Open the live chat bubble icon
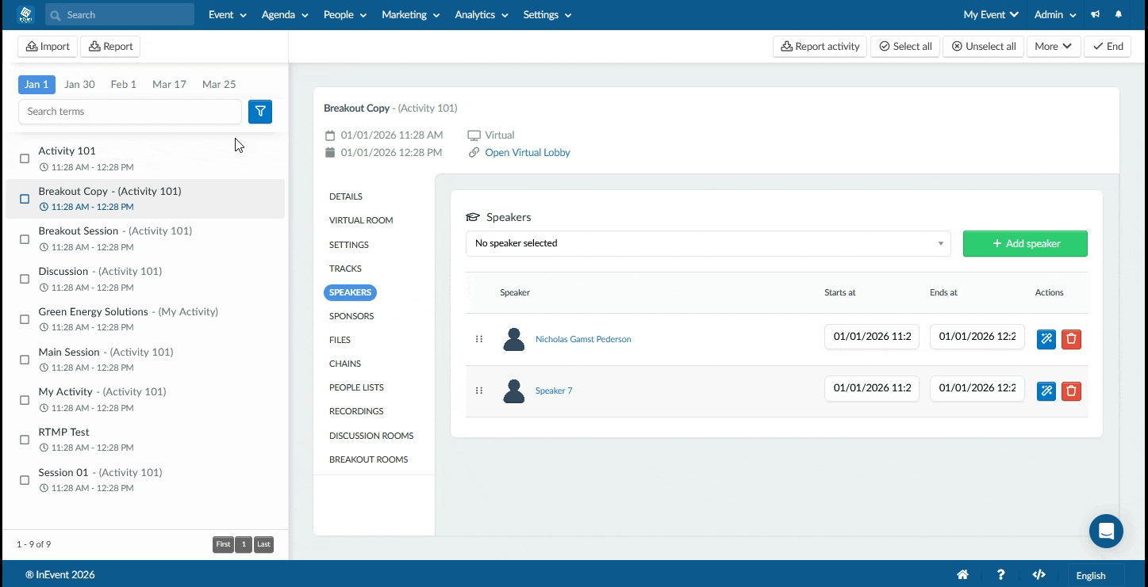Image resolution: width=1148 pixels, height=587 pixels. (x=1106, y=531)
